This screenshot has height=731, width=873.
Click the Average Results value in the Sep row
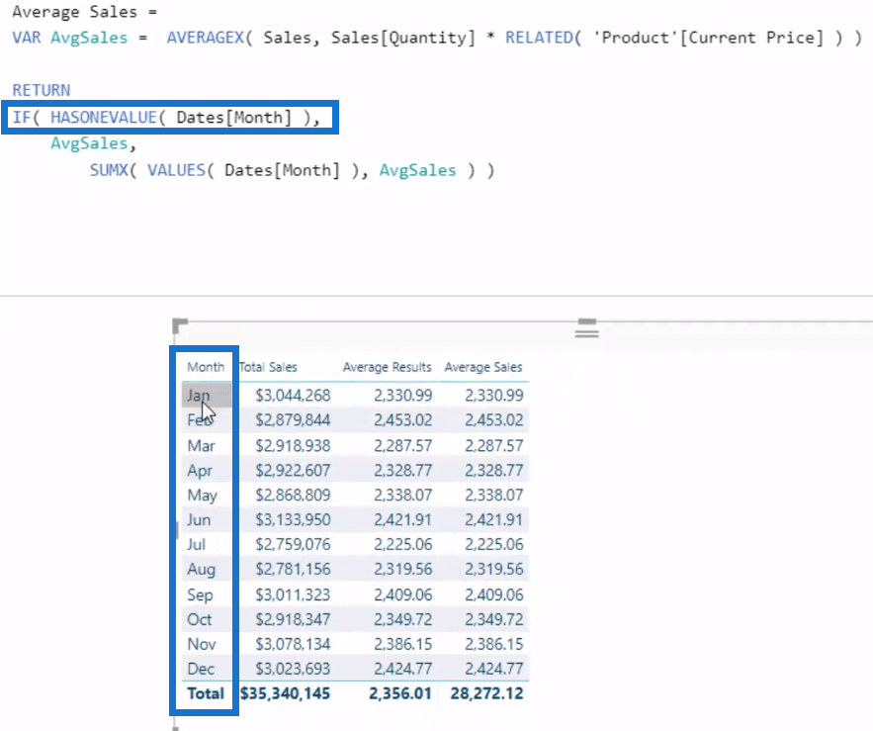point(402,594)
